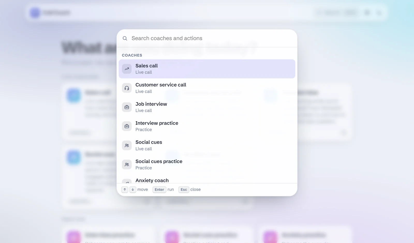Click the COACHES section heading
414x243 pixels.
point(132,55)
